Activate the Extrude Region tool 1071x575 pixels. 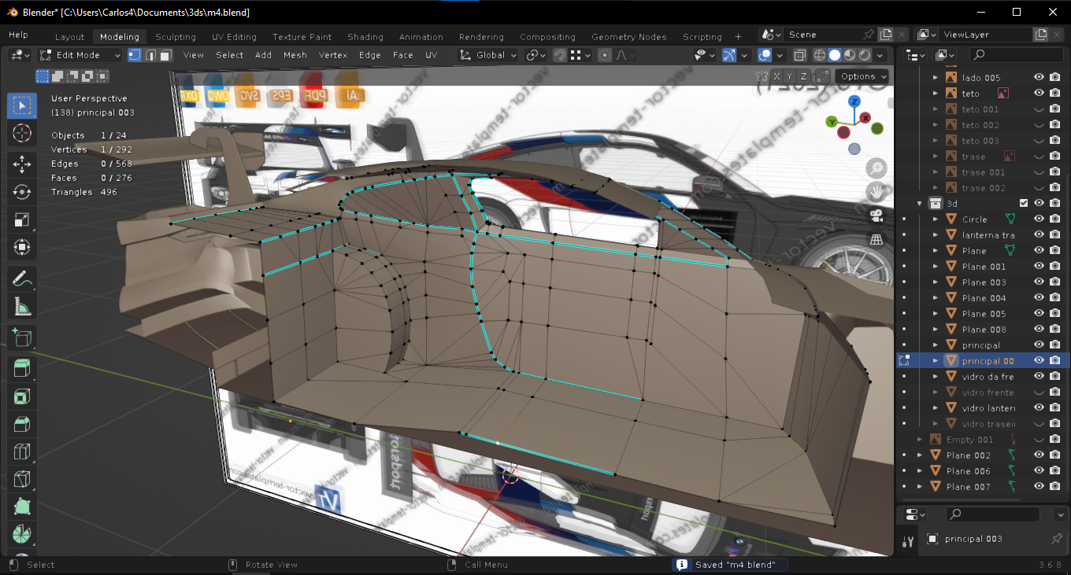(x=22, y=368)
